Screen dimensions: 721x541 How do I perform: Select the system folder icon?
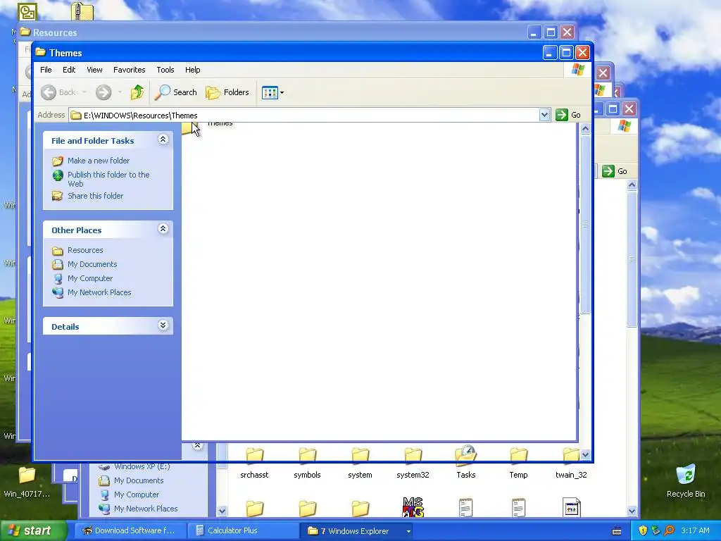360,456
